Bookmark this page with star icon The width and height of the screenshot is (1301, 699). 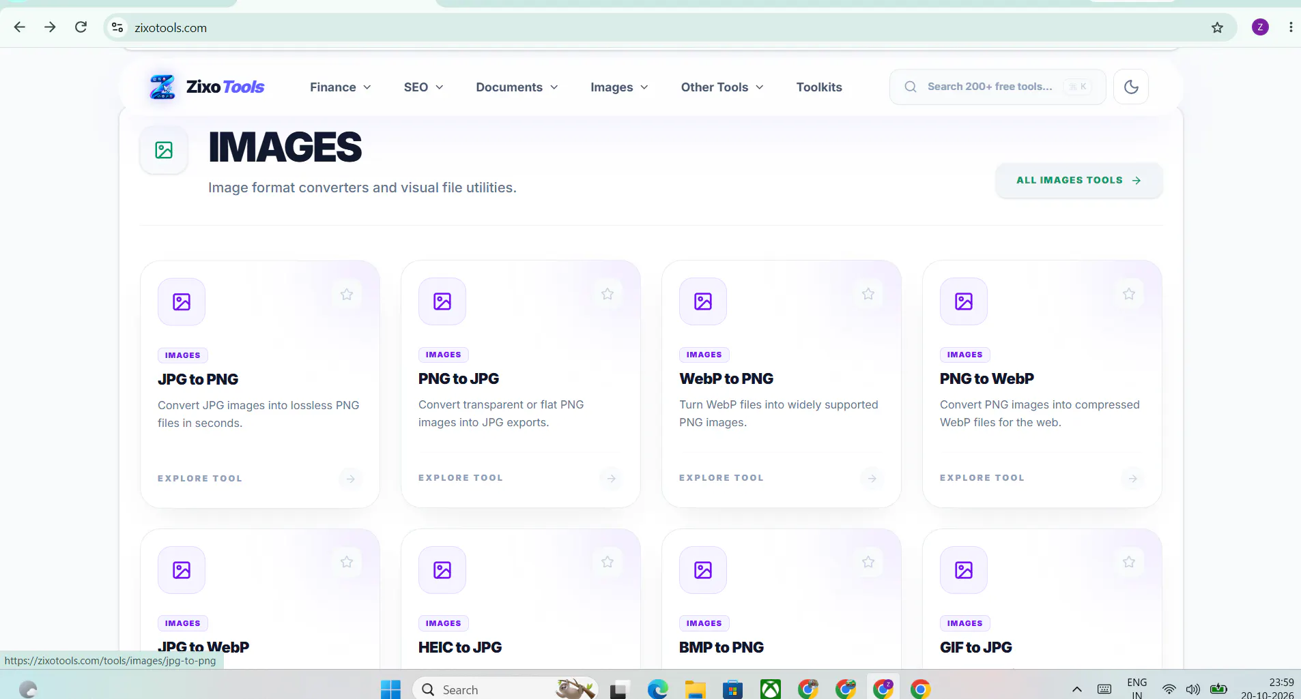[1217, 27]
